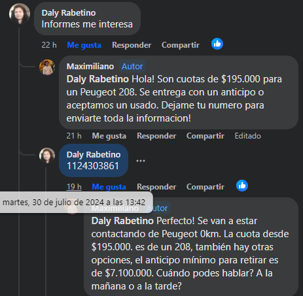Screen dimensions: 303x296
Task: Toggle Me gusta on the 1124303861 comment
Action: pyautogui.click(x=109, y=187)
